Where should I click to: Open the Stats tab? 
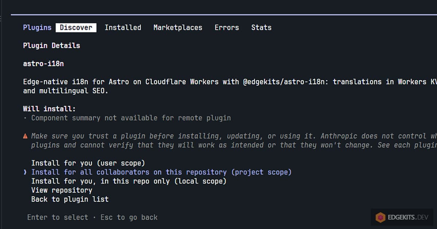point(261,28)
